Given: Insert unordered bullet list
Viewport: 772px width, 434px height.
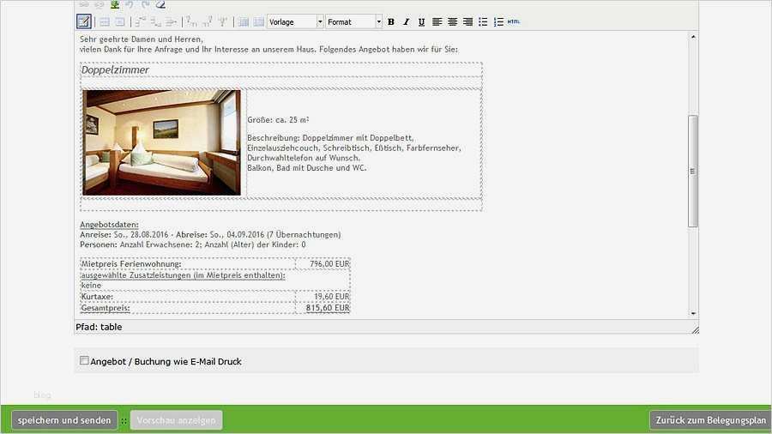Looking at the screenshot, I should tap(483, 22).
